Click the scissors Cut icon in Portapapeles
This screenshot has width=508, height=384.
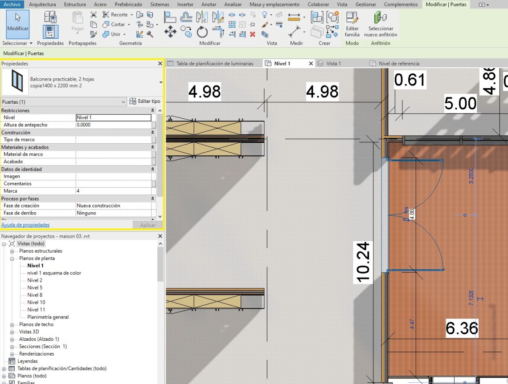pos(94,15)
